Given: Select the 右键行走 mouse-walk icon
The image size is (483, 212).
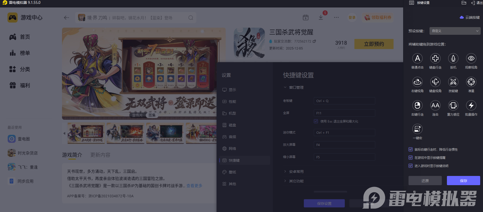Looking at the screenshot, I should click(x=417, y=105).
